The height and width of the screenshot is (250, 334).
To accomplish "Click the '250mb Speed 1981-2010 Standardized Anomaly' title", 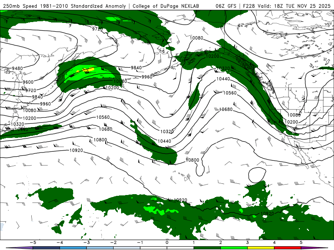I will pyautogui.click(x=64, y=6).
